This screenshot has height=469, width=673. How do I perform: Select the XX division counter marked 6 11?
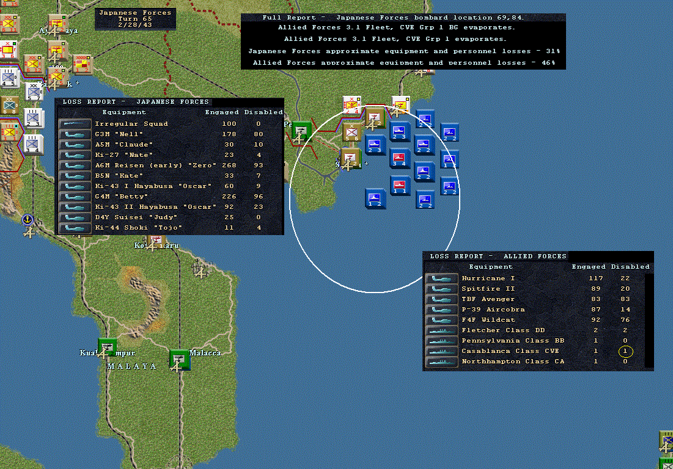[x=9, y=24]
